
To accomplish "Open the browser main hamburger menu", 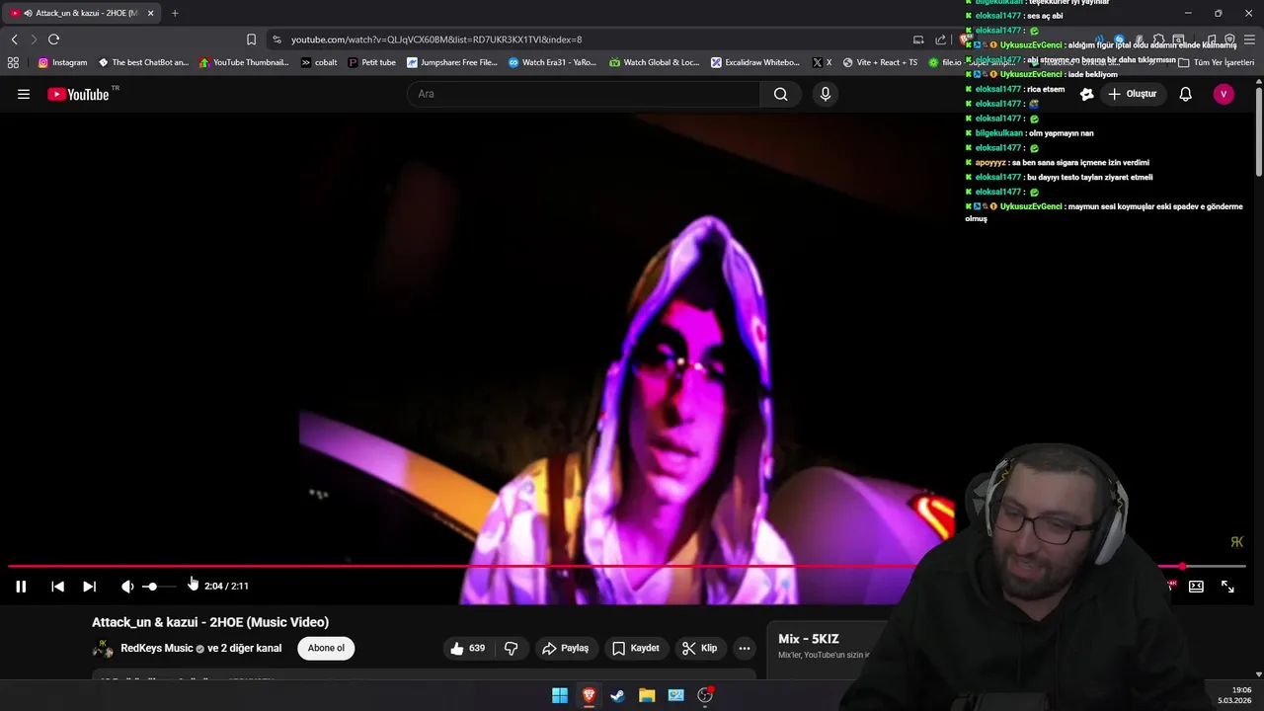I will click(1248, 39).
